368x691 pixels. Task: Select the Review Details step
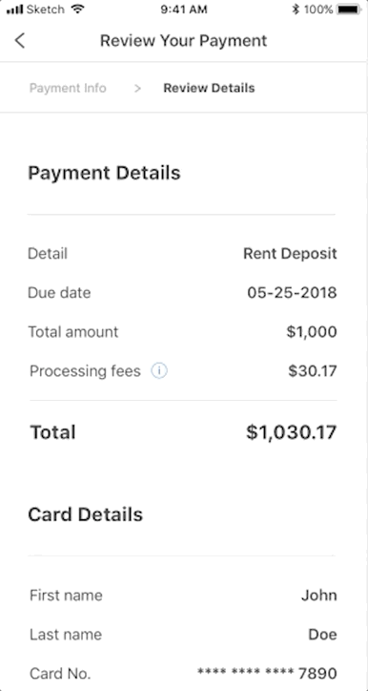pos(209,88)
